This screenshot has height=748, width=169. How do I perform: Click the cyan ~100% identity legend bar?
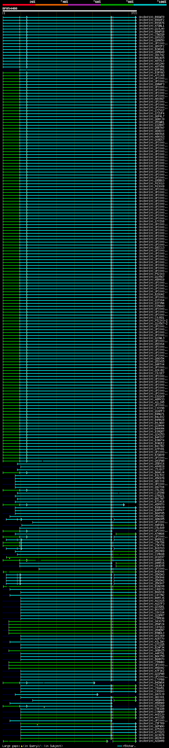[150, 5]
